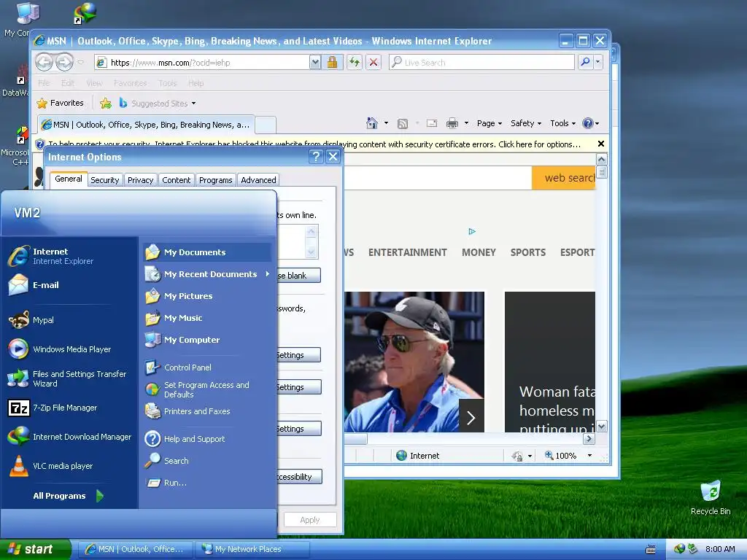Click SPORTS link on MSN page
Image resolution: width=747 pixels, height=560 pixels.
[528, 252]
